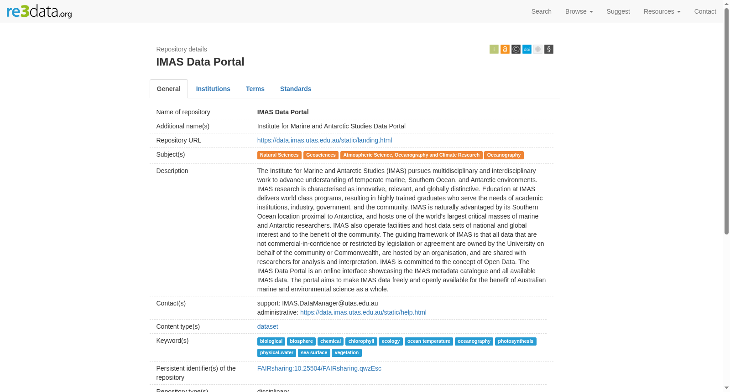Screen dimensions: 730x392
Task: Follow the dataset content type link
Action: (267, 326)
